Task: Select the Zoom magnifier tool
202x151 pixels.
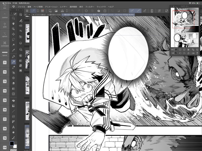Action: pyautogui.click(x=13, y=18)
